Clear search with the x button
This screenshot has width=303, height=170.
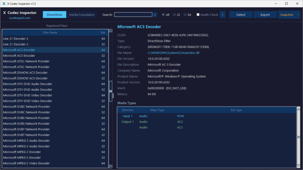point(155,15)
